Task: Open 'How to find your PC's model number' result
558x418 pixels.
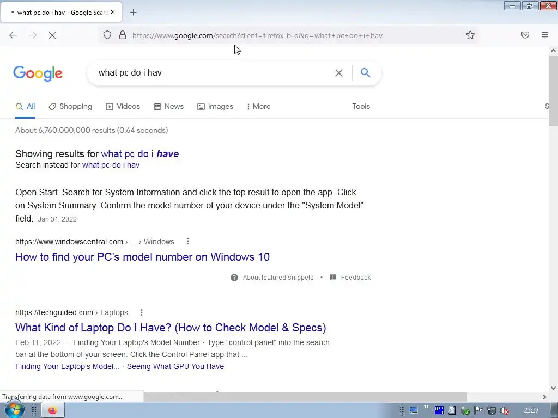Action: 142,257
